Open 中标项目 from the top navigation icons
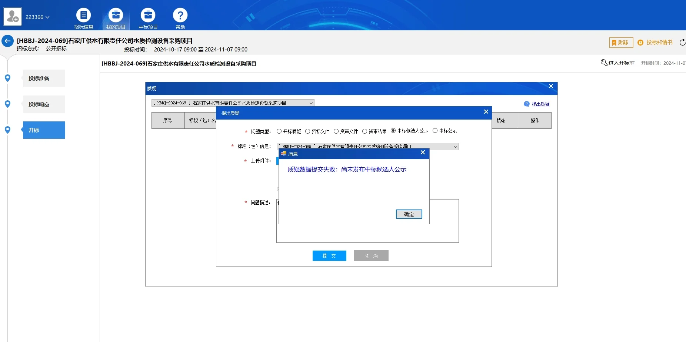Screen dimensions: 686x342 coord(148,17)
